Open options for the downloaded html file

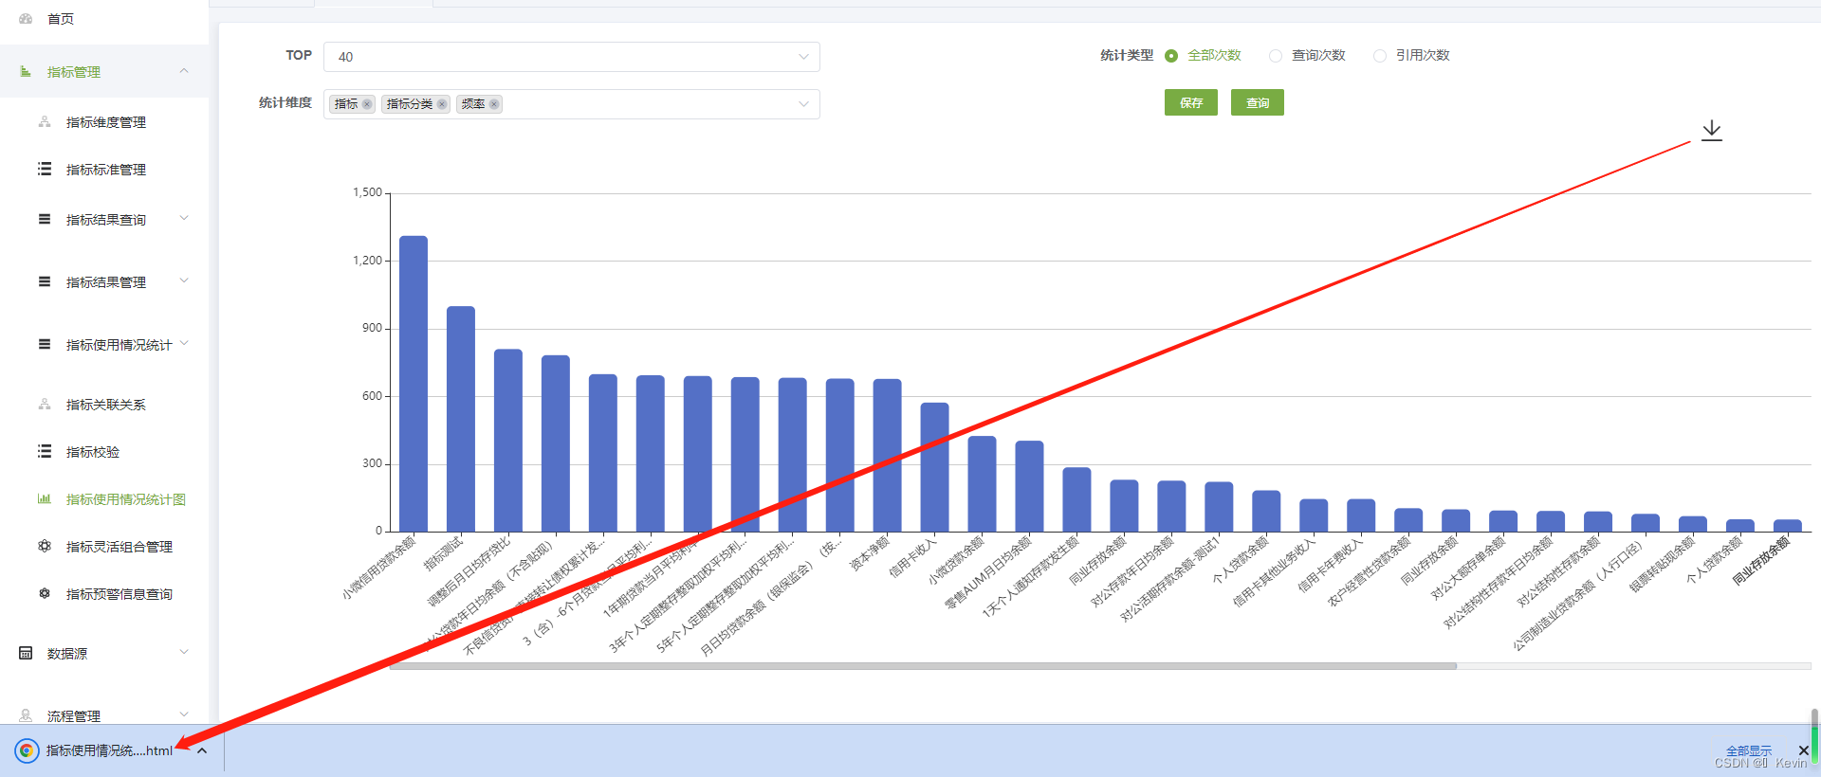pyautogui.click(x=202, y=750)
